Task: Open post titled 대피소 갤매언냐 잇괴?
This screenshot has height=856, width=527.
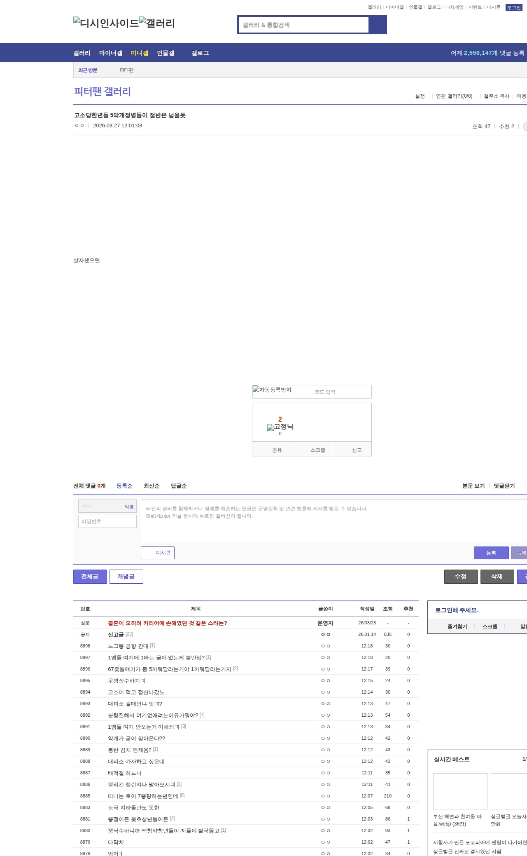Action: click(135, 704)
